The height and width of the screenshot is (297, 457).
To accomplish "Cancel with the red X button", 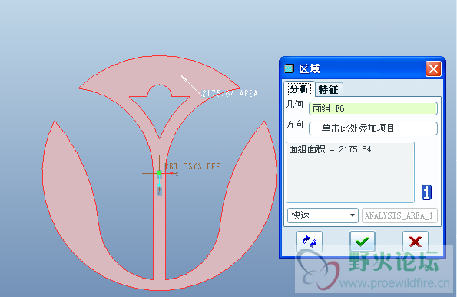I will [x=416, y=242].
